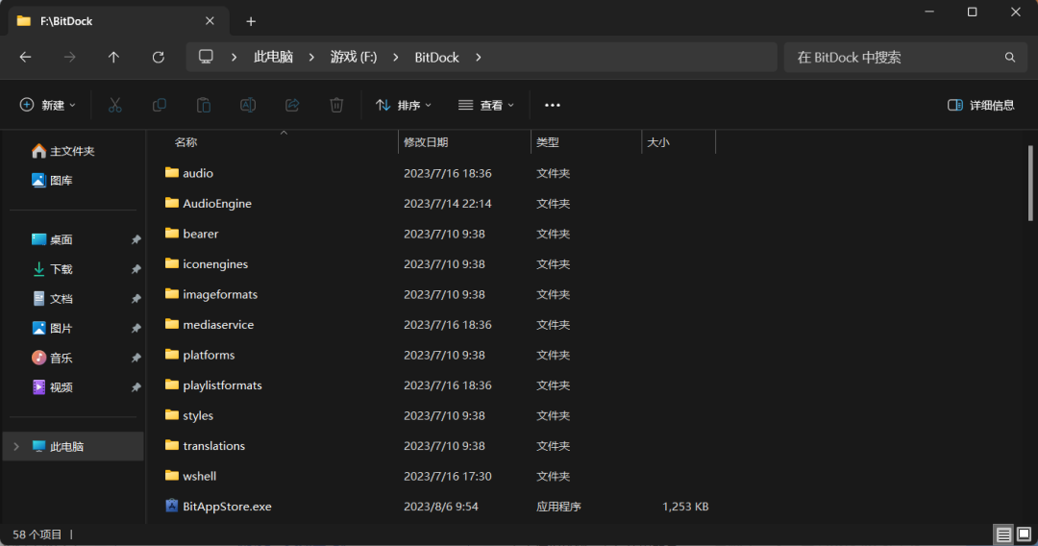
Task: Open 视频 videos in sidebar
Action: 52,387
